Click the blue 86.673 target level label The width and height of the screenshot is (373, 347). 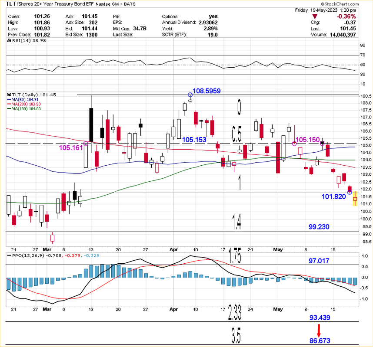(x=320, y=341)
